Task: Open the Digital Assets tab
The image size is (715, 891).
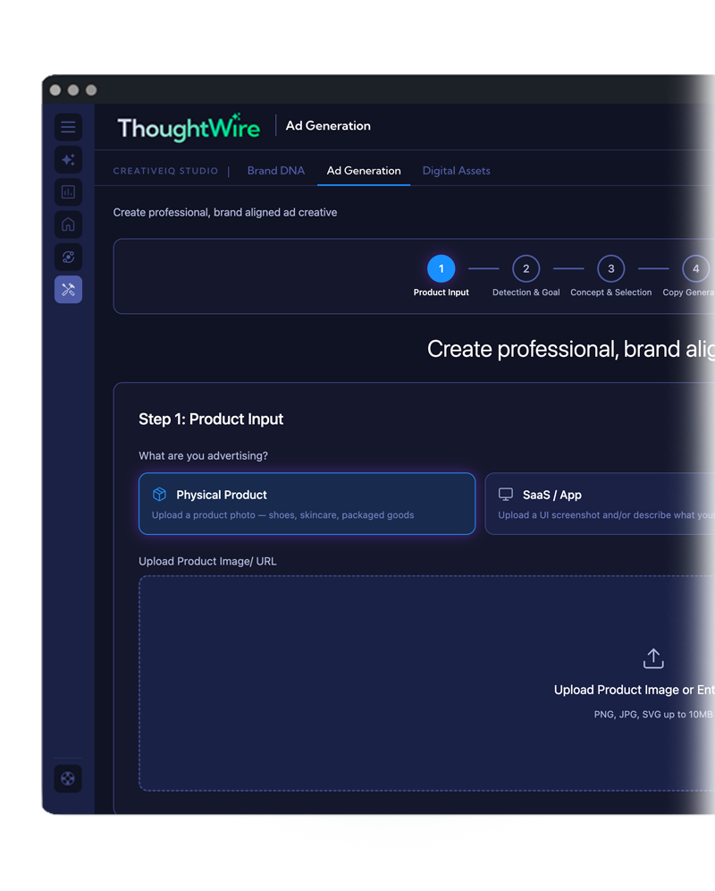Action: coord(456,171)
